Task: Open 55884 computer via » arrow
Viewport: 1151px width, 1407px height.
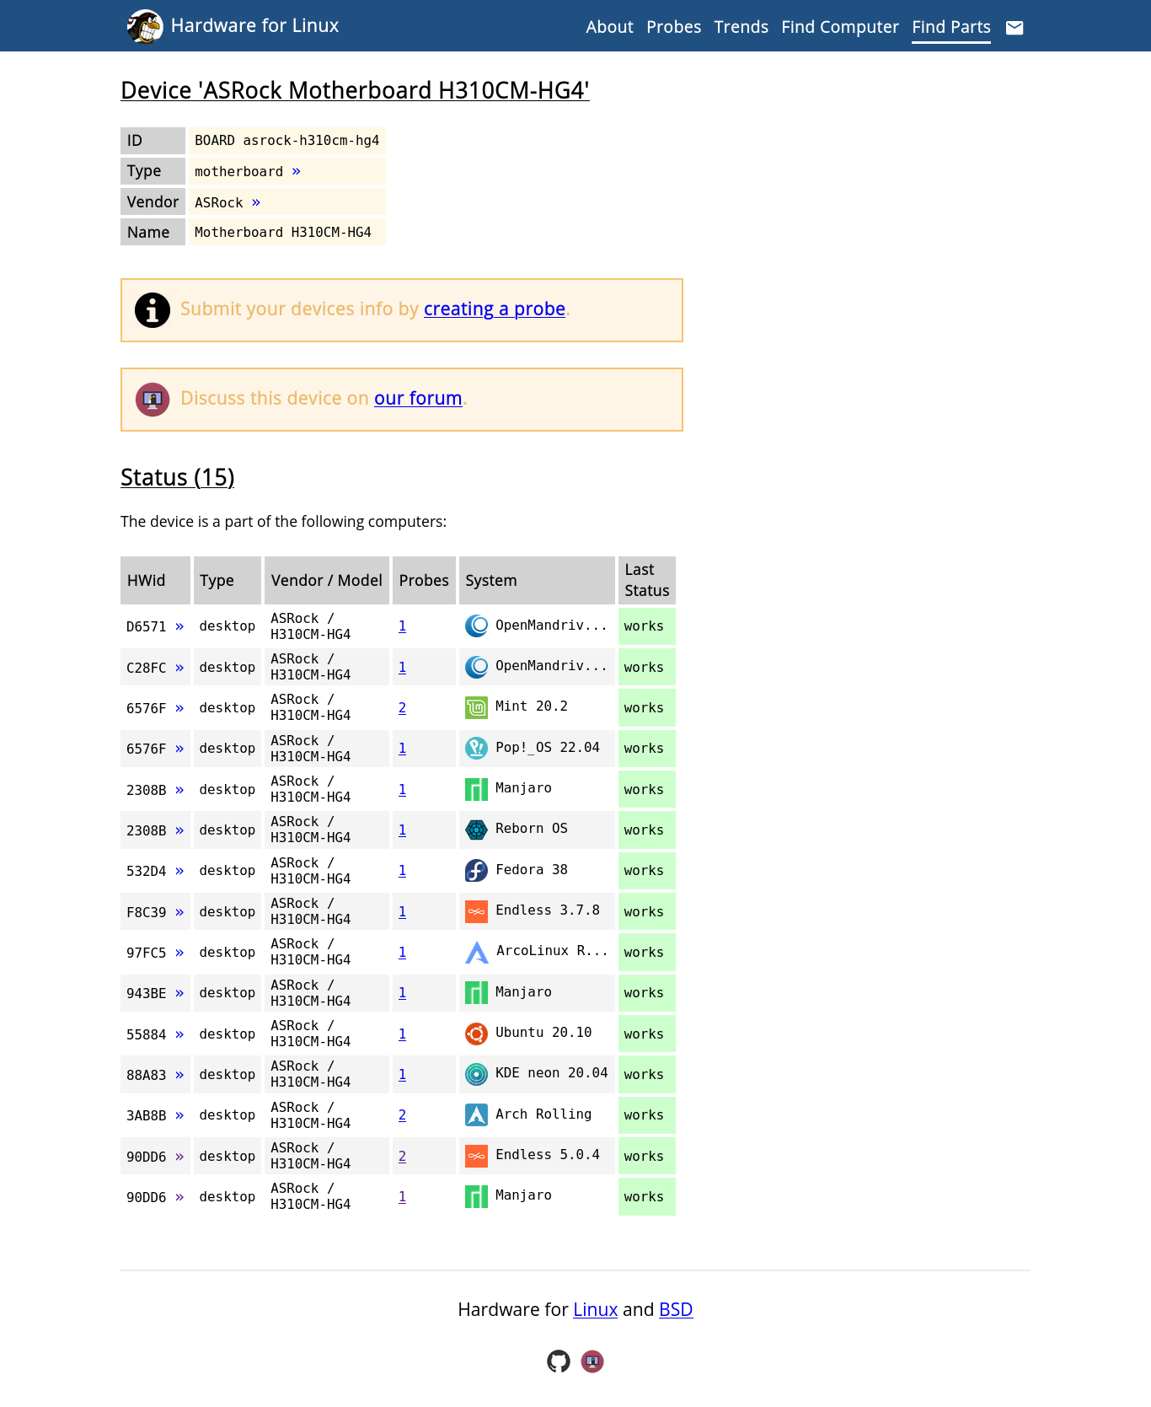Action: click(x=179, y=1034)
